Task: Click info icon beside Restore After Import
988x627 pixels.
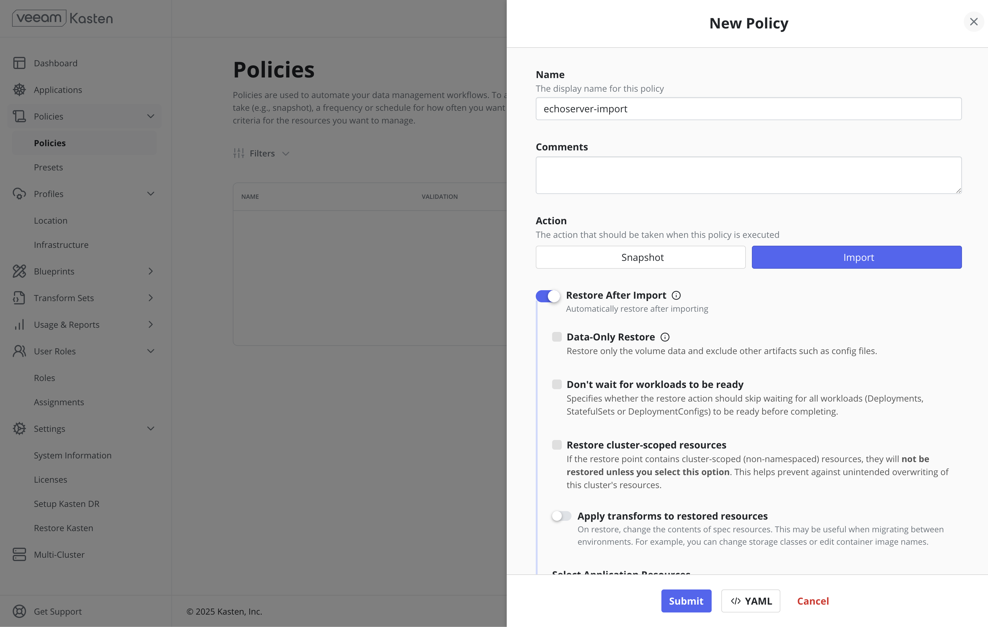Action: 676,295
